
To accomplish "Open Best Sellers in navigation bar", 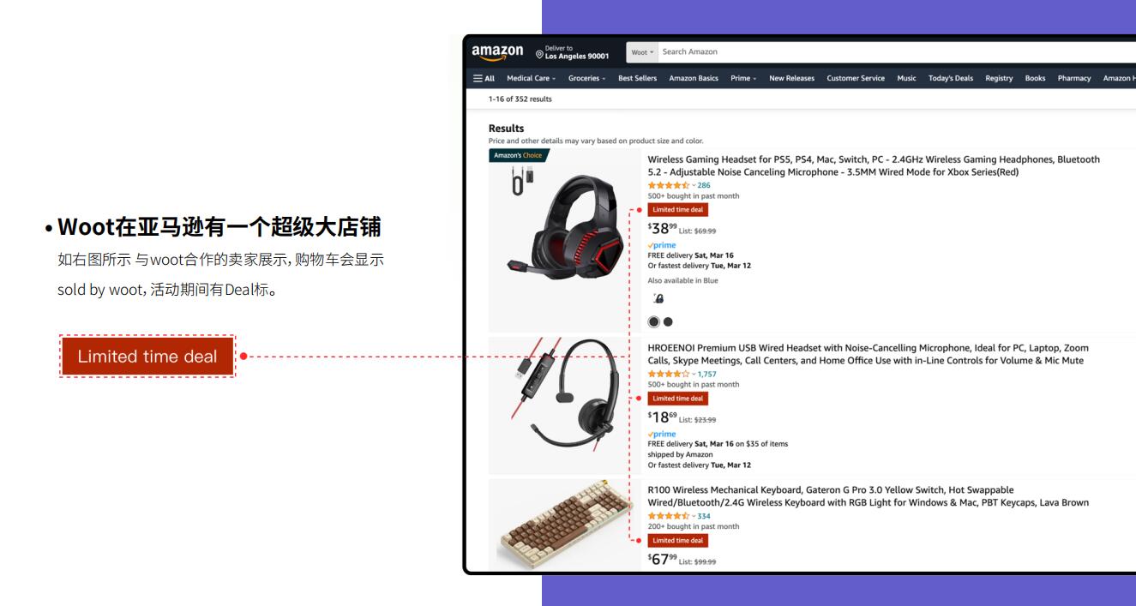I will pyautogui.click(x=637, y=78).
